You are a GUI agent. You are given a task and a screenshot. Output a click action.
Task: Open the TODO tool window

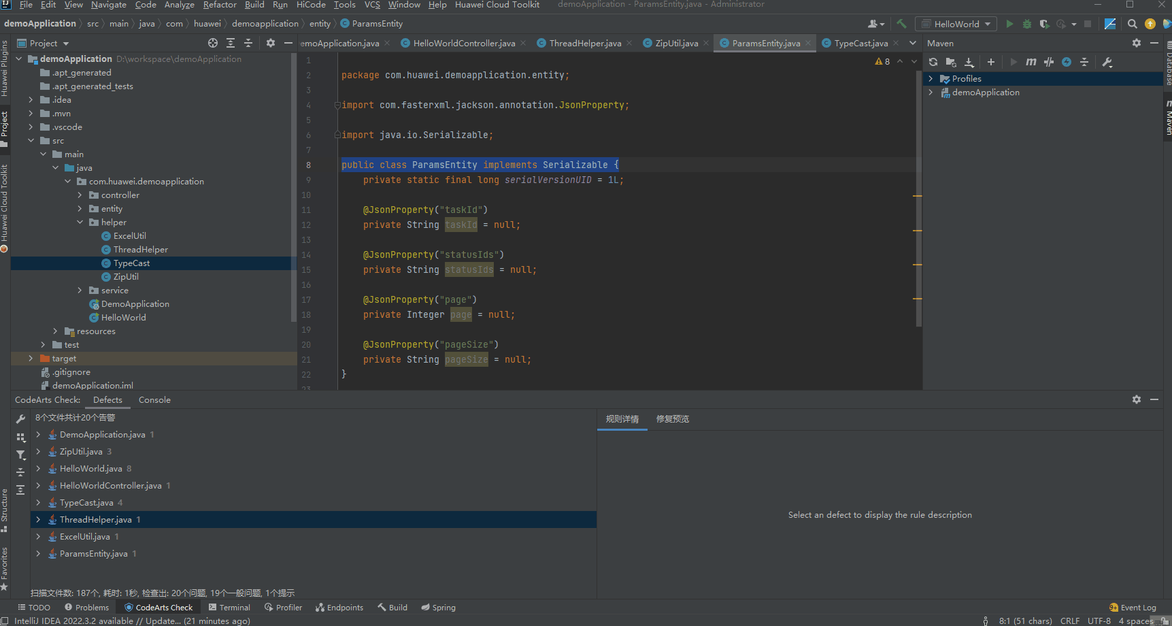34,608
